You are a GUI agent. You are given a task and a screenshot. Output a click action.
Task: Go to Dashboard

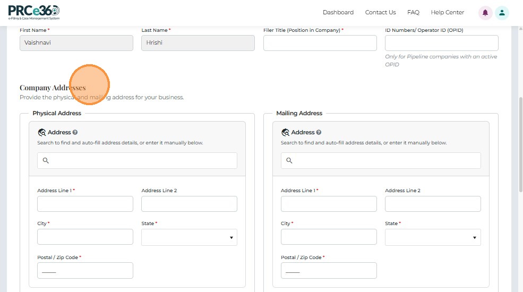(338, 12)
